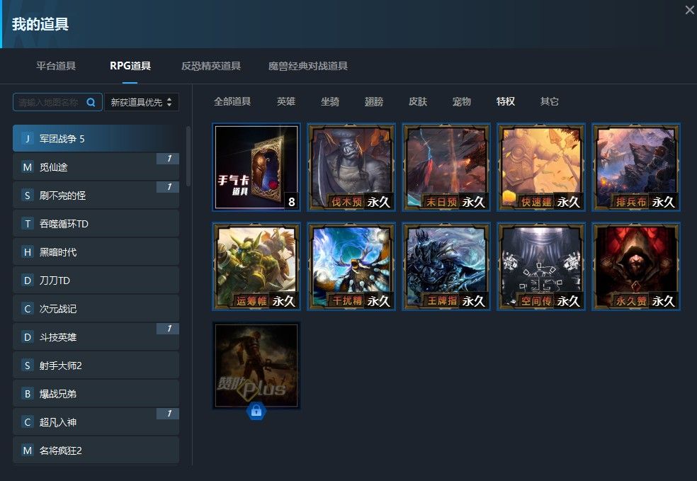Image resolution: width=697 pixels, height=481 pixels.
Task: Open the 末日 privilege item
Action: 446,167
